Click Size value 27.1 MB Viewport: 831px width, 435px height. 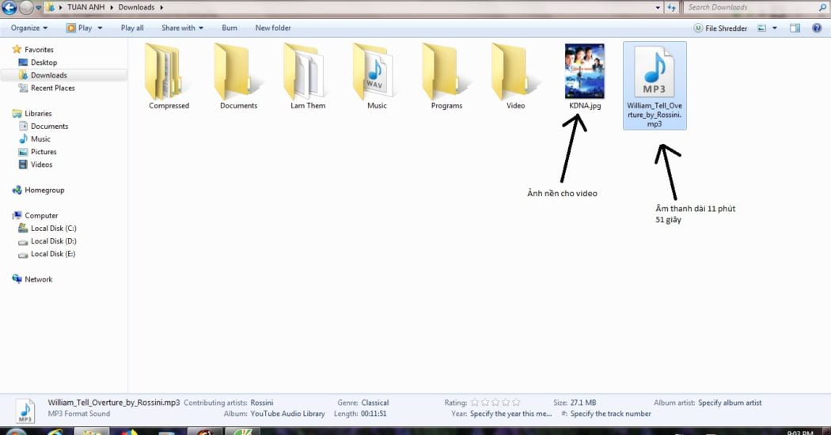(x=583, y=403)
